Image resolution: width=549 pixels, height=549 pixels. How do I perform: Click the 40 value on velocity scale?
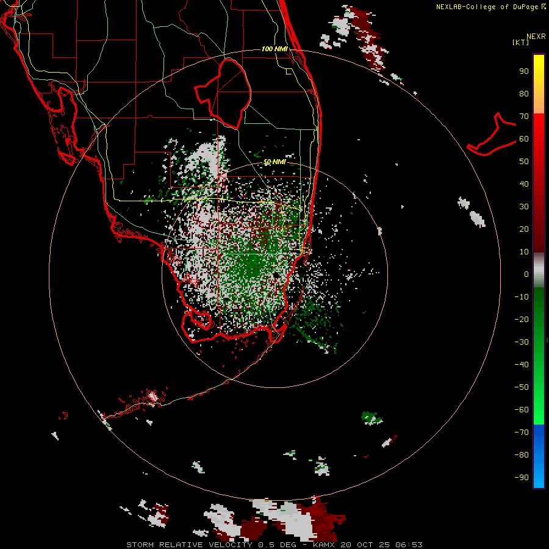click(524, 184)
